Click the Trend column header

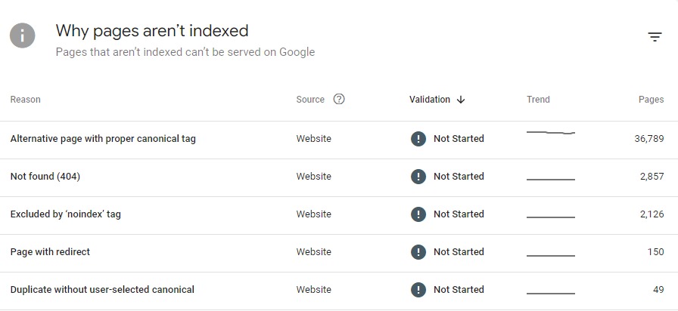click(x=538, y=100)
